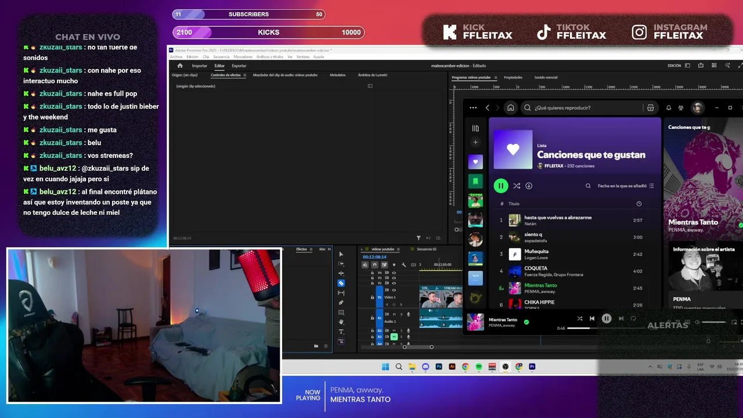Download the Canciones que te gustan playlist
The image size is (743, 418).
tap(529, 186)
